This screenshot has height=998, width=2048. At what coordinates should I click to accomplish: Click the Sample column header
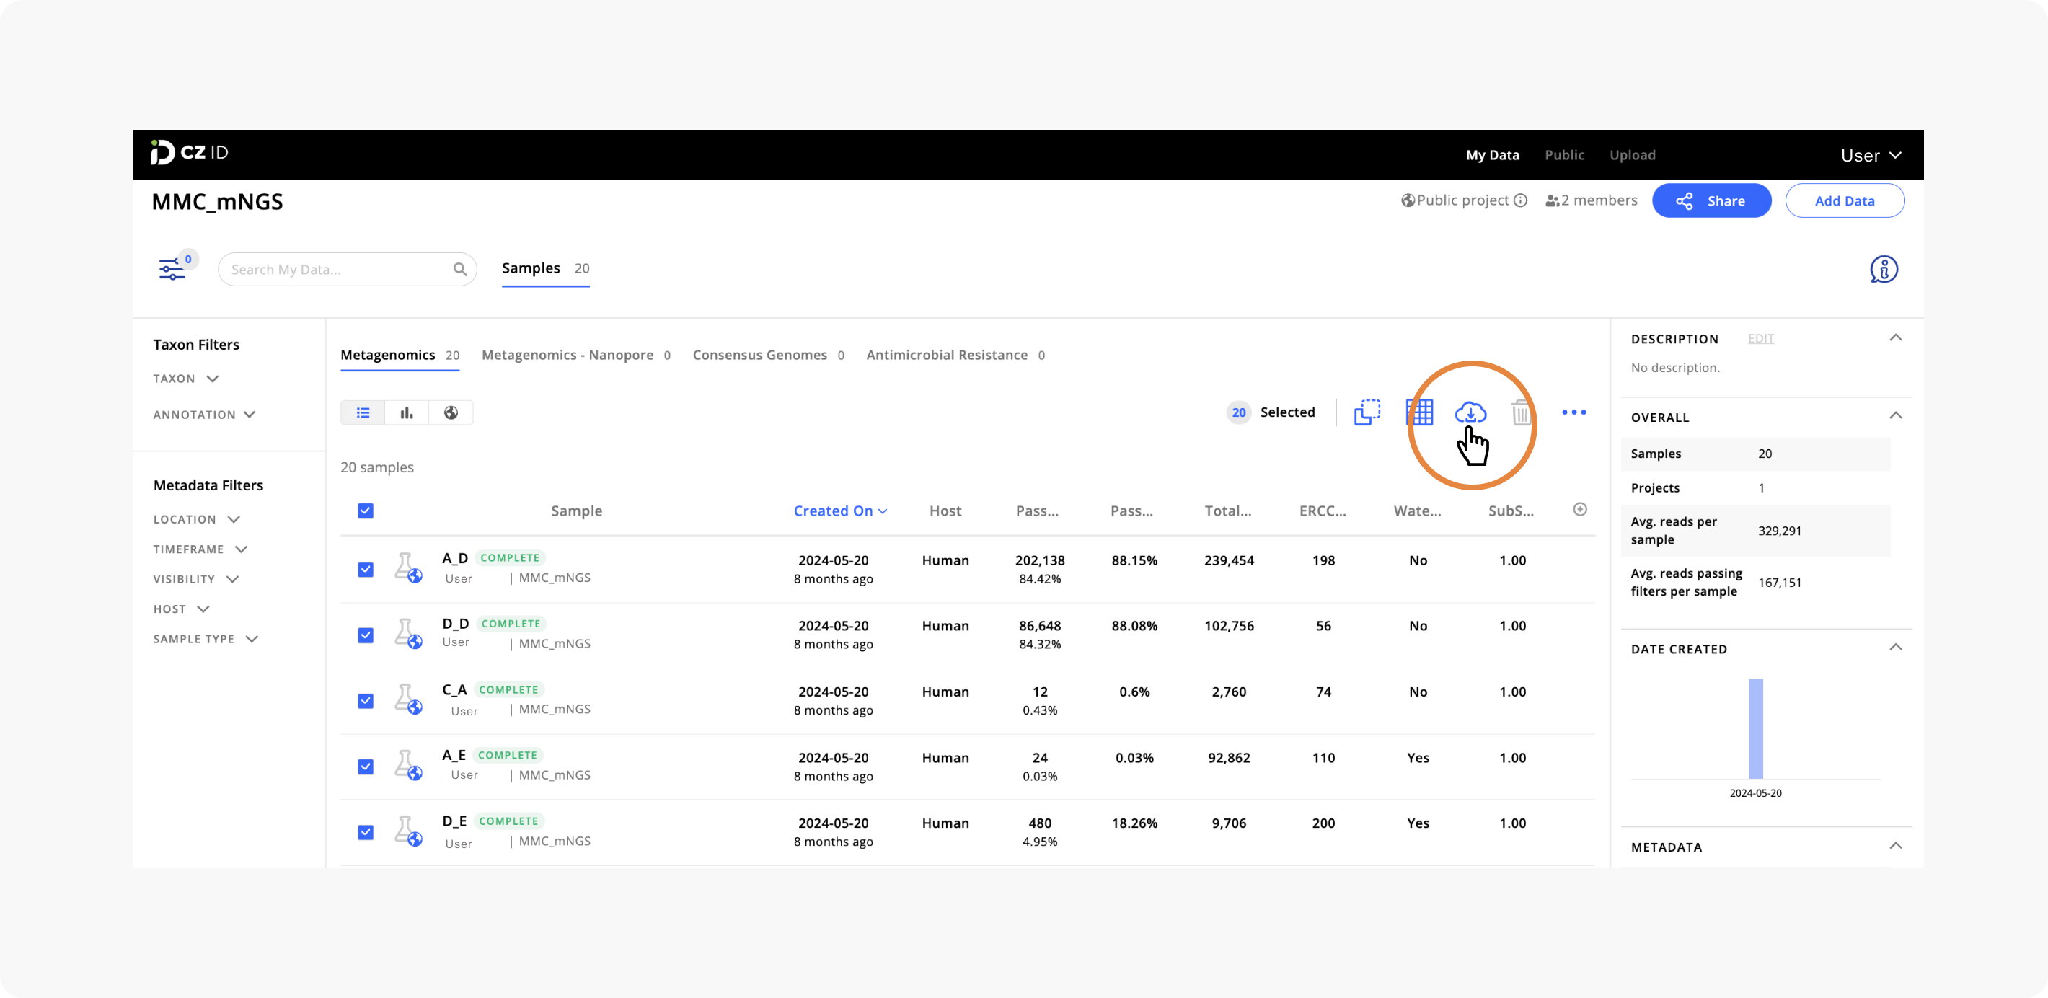(x=576, y=511)
